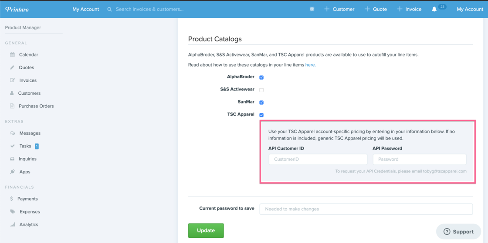Click the API Customer ID field
Viewport: 488px width, 243px height.
click(x=318, y=160)
